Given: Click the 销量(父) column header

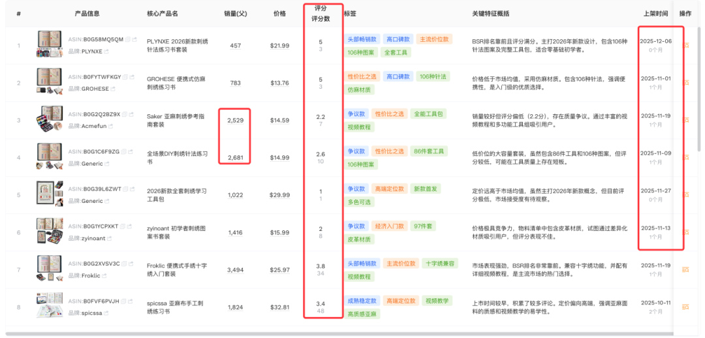Looking at the screenshot, I should [235, 14].
